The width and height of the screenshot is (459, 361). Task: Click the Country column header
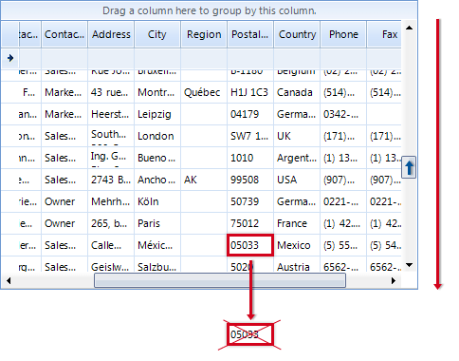[x=297, y=34]
